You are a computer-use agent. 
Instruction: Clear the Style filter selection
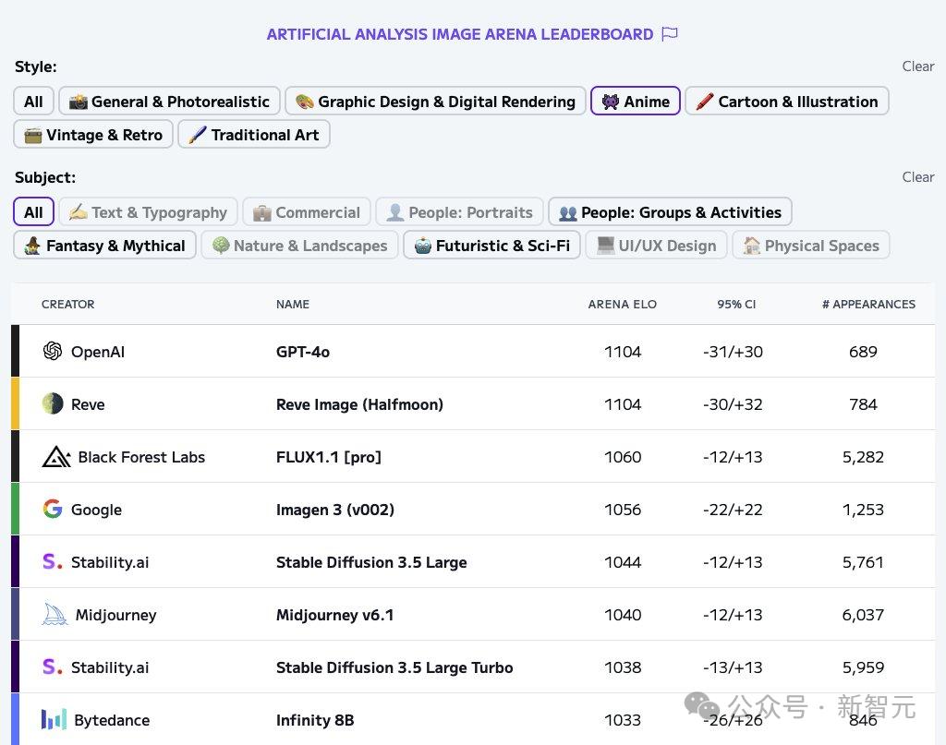pos(918,66)
